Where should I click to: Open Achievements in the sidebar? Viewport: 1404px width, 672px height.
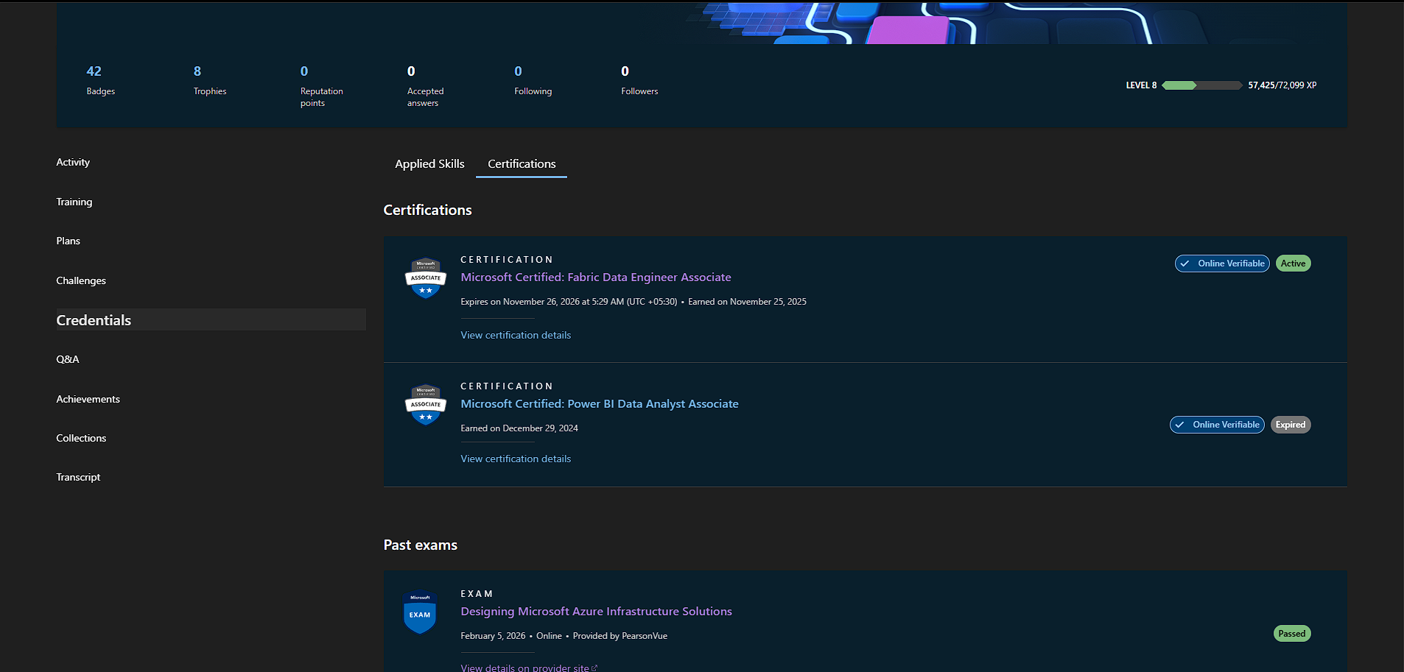88,399
